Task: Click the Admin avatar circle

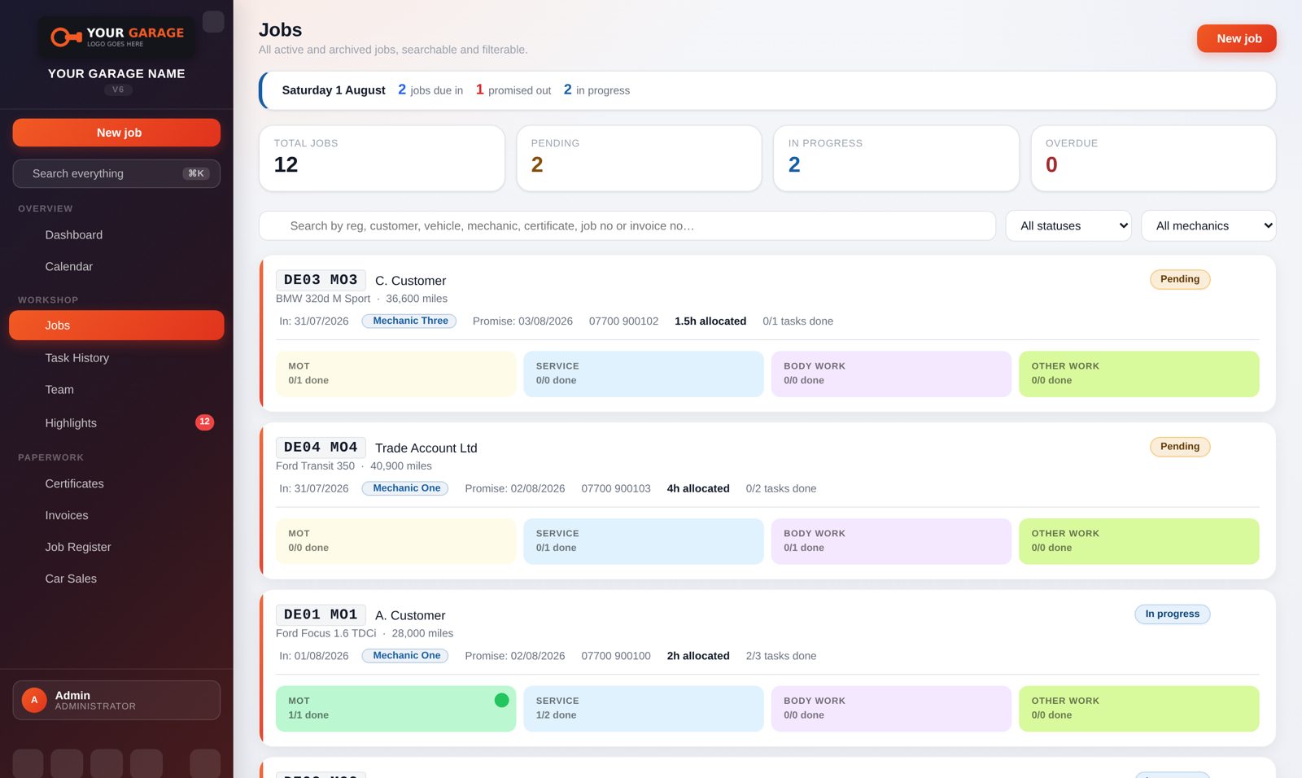Action: click(34, 700)
